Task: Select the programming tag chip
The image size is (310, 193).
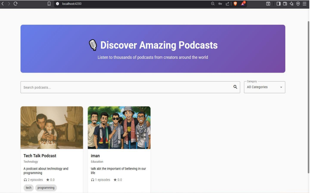Action: [46, 187]
